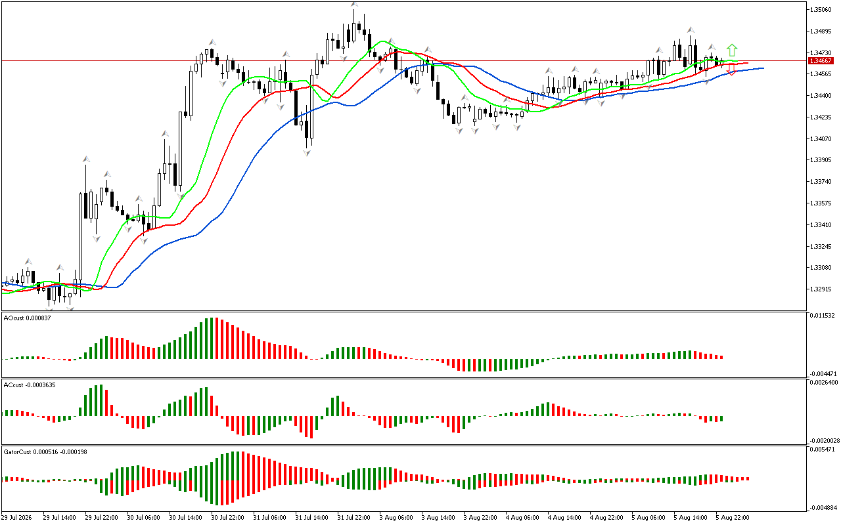Select the red down arrow on the chart
Image resolution: width=841 pixels, height=525 pixels.
pyautogui.click(x=731, y=70)
